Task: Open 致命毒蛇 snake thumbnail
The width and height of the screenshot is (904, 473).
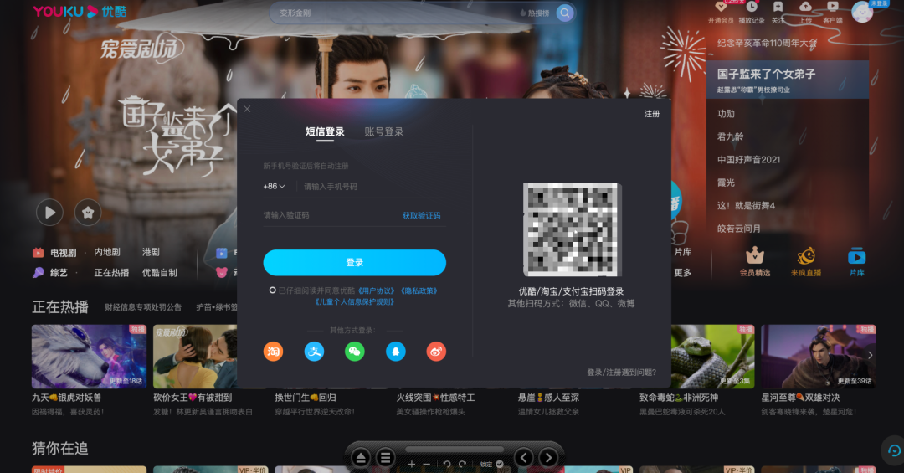Action: 712,356
